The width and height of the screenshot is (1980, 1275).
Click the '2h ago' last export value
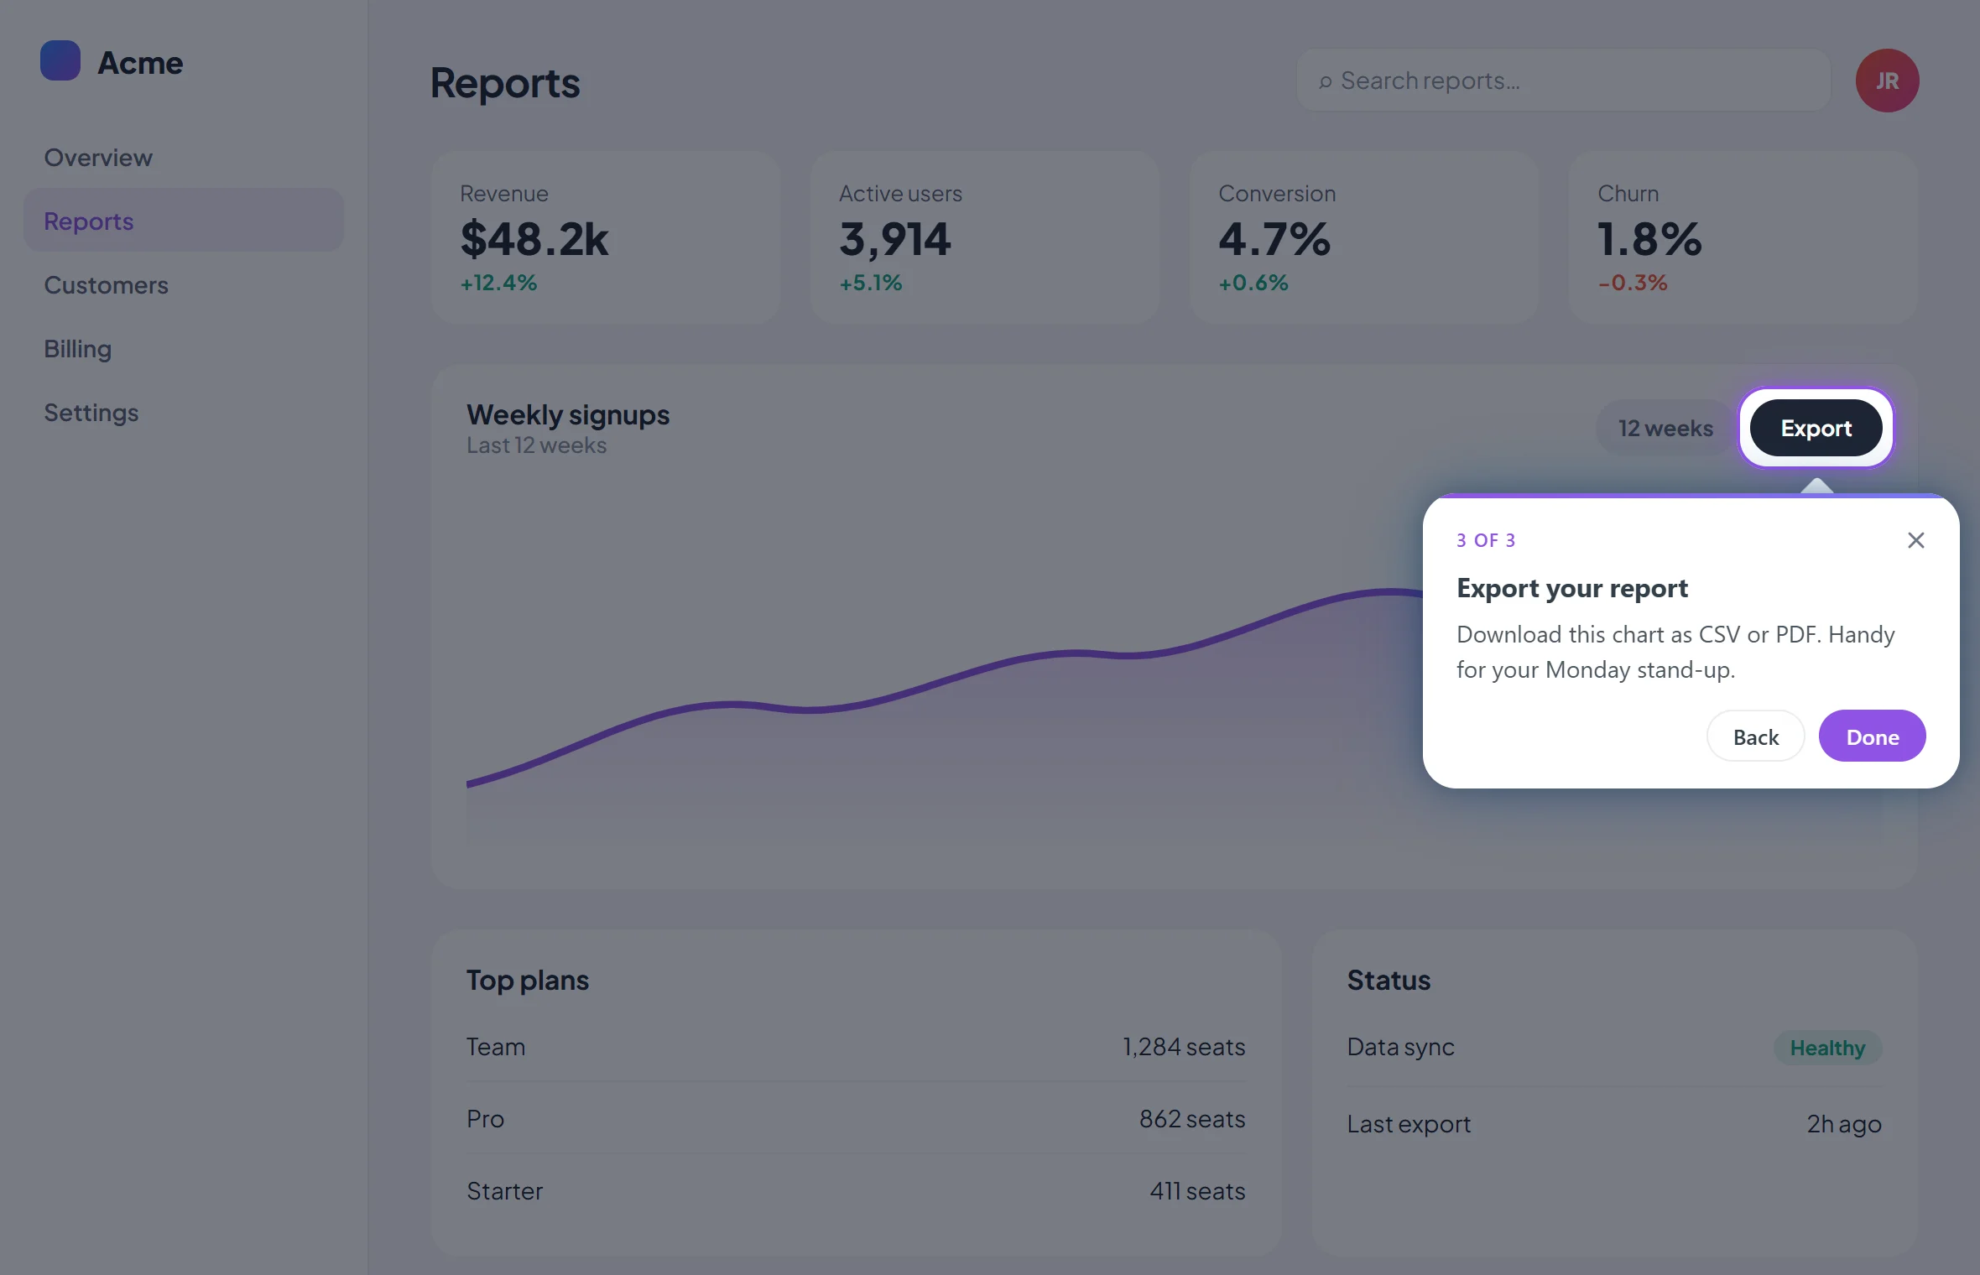(1844, 1124)
